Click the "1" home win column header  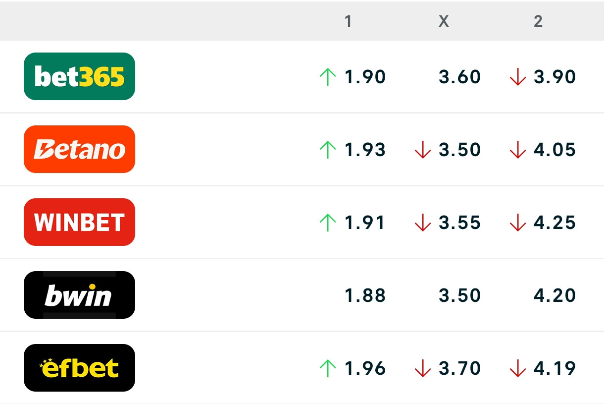point(348,21)
